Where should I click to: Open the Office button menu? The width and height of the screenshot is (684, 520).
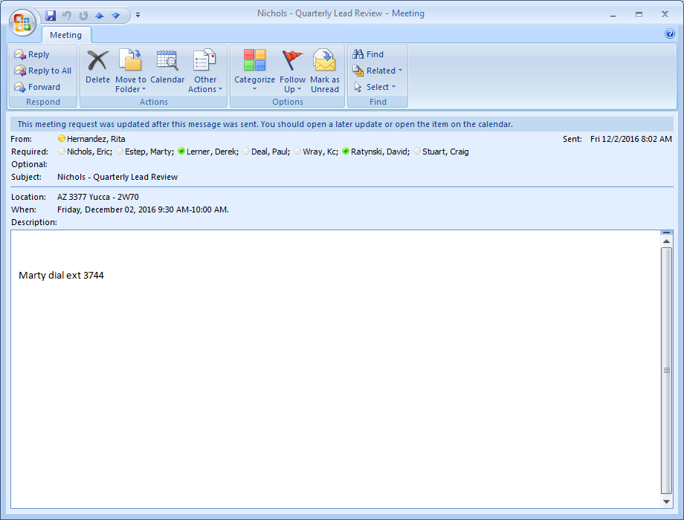tap(22, 22)
